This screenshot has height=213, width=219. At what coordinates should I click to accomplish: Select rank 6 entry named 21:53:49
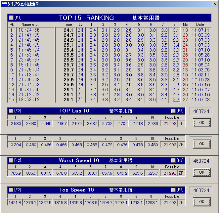tap(29, 55)
